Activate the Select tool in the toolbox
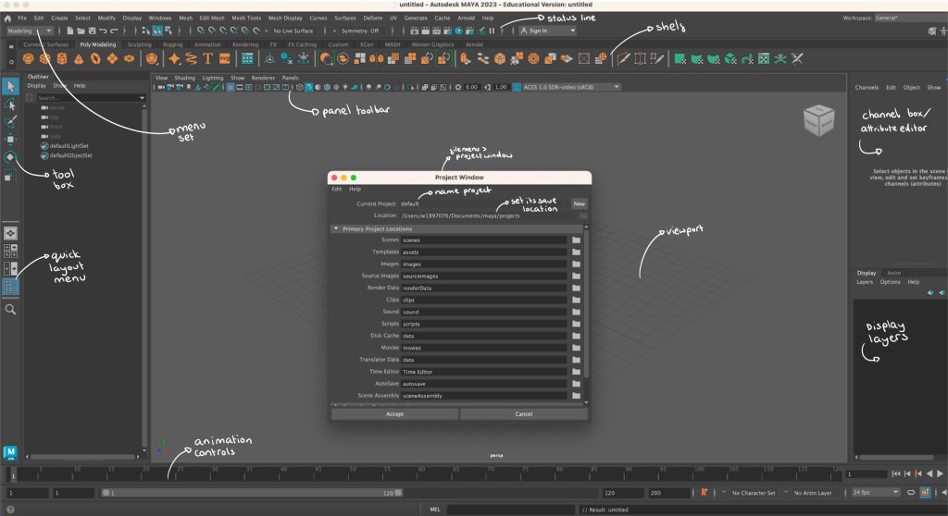This screenshot has height=516, width=948. [x=10, y=86]
